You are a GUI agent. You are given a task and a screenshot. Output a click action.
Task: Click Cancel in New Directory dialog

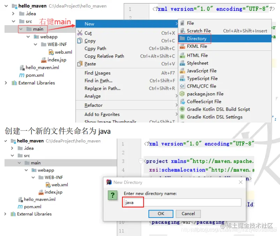tap(188, 214)
